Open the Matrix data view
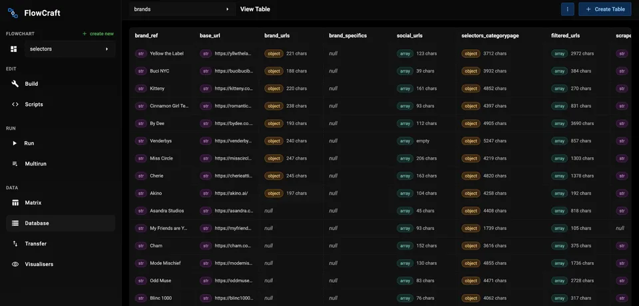Image resolution: width=639 pixels, height=306 pixels. (61, 202)
